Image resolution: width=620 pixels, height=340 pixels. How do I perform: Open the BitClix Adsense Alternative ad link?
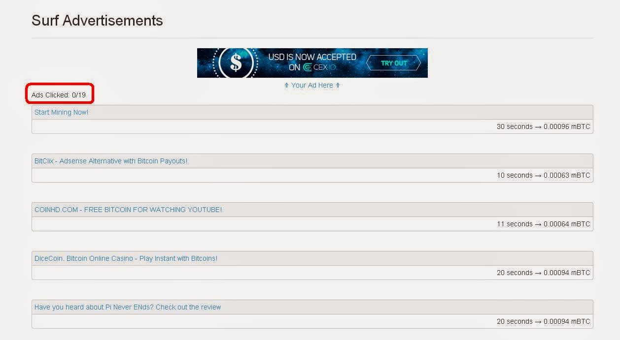tap(111, 161)
